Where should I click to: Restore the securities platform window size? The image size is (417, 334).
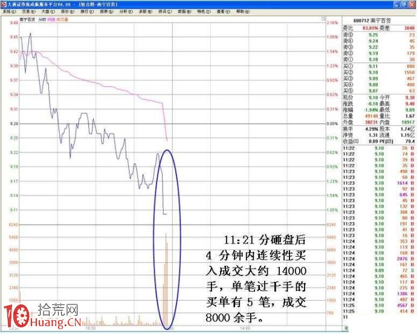point(404,4)
